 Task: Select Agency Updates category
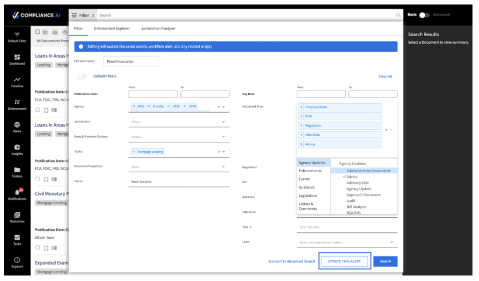[x=313, y=162]
